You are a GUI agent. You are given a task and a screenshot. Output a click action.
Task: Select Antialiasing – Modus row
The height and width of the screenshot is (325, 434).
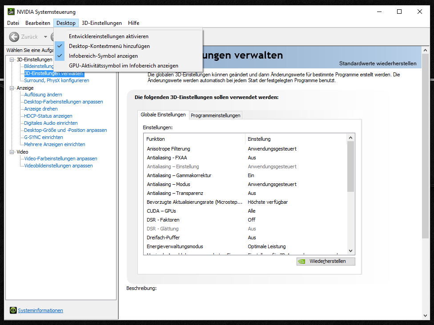coord(245,184)
